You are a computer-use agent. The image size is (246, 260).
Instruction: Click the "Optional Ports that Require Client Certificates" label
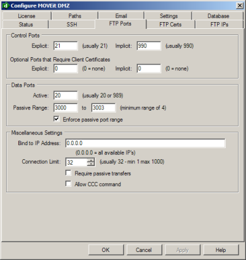point(60,60)
